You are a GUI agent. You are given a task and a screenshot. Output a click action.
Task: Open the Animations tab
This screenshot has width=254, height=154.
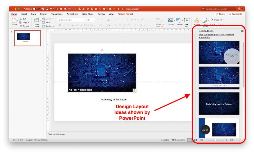tap(72, 14)
